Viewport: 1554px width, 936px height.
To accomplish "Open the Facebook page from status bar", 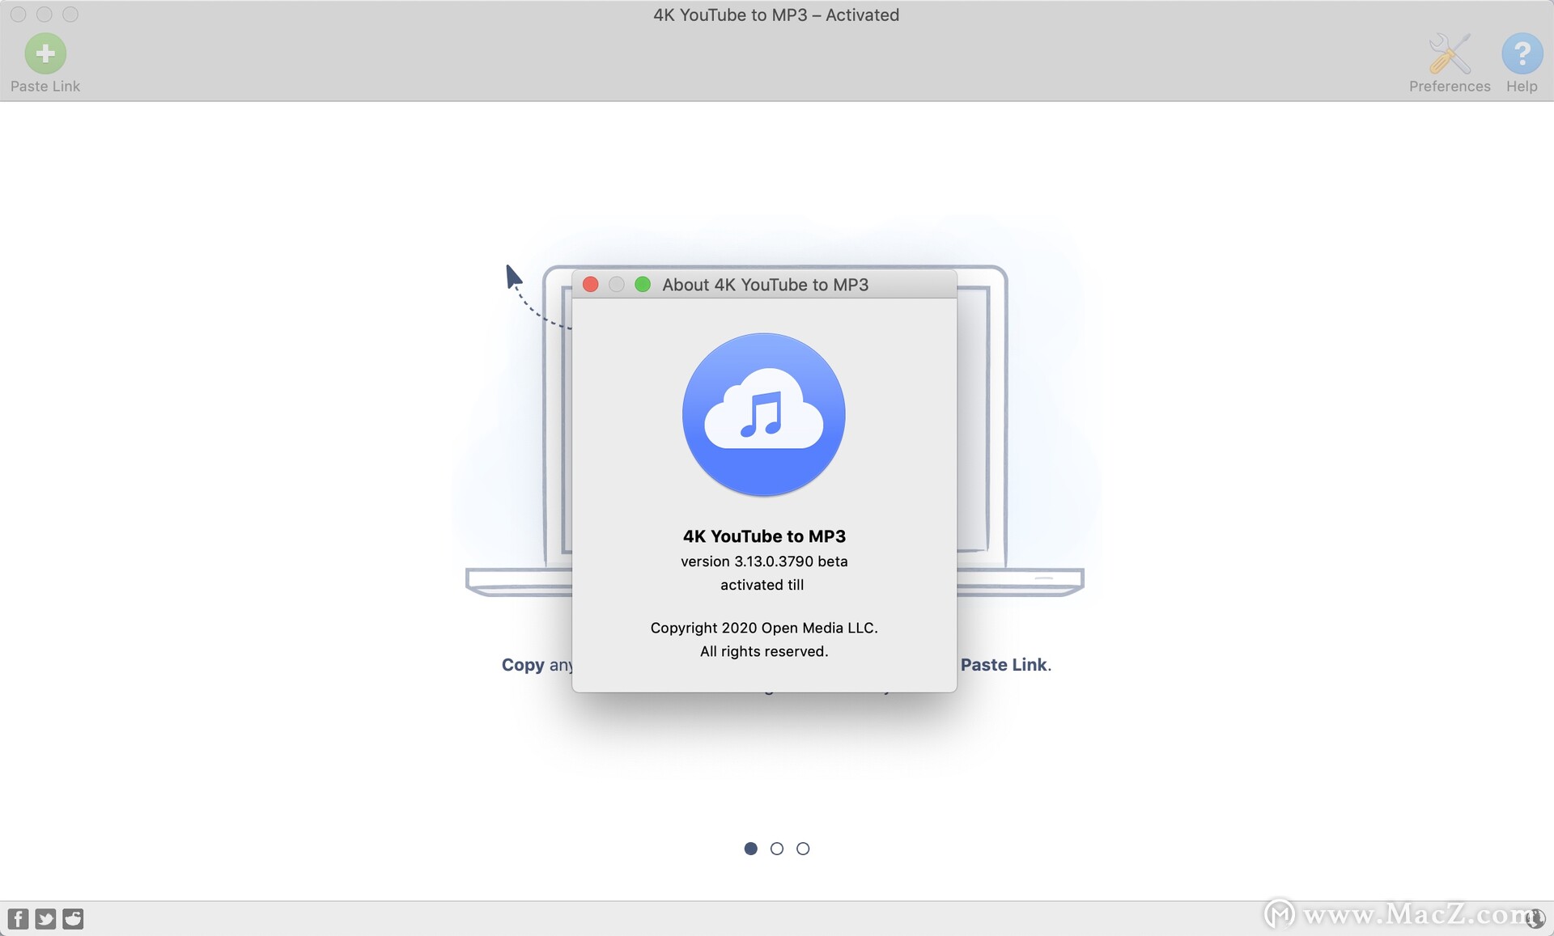I will pyautogui.click(x=18, y=918).
